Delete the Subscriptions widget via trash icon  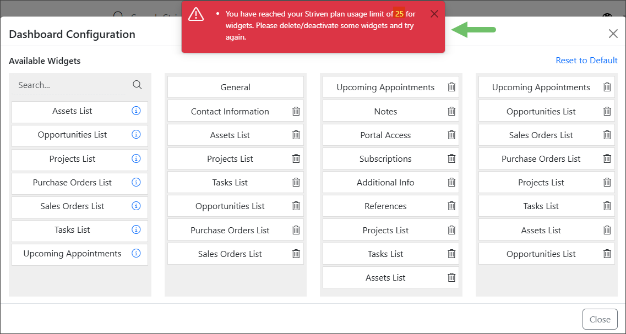pos(451,158)
